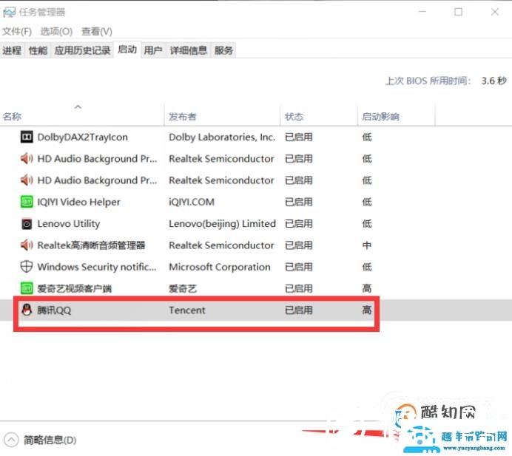
Task: Click the Windows Security shield icon
Action: pyautogui.click(x=27, y=267)
